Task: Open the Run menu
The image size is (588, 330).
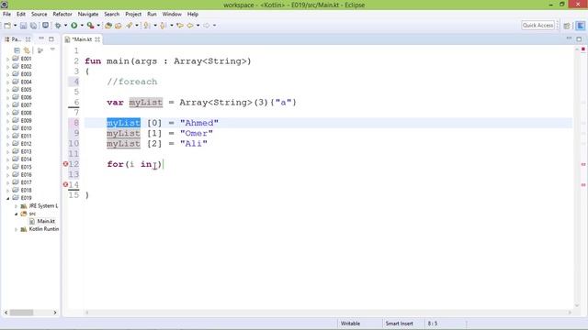Action: coord(152,14)
